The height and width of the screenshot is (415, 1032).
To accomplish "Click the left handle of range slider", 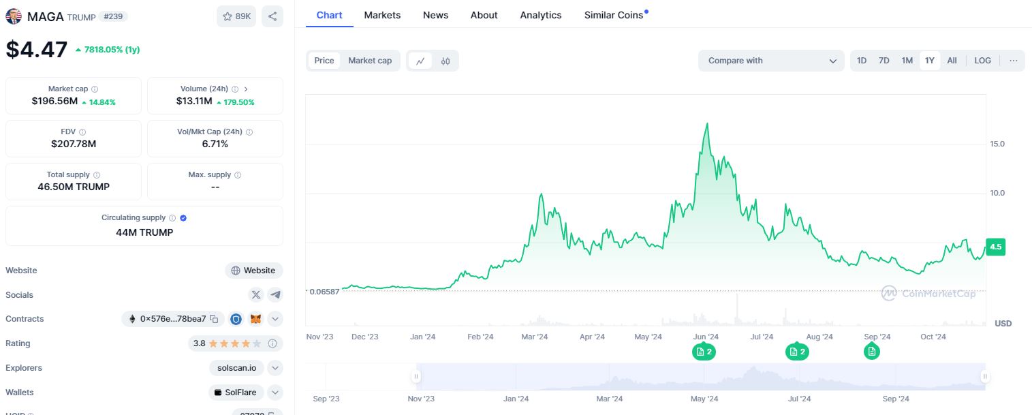I will click(416, 376).
